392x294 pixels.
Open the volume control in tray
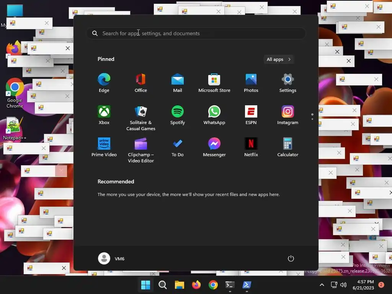(343, 285)
